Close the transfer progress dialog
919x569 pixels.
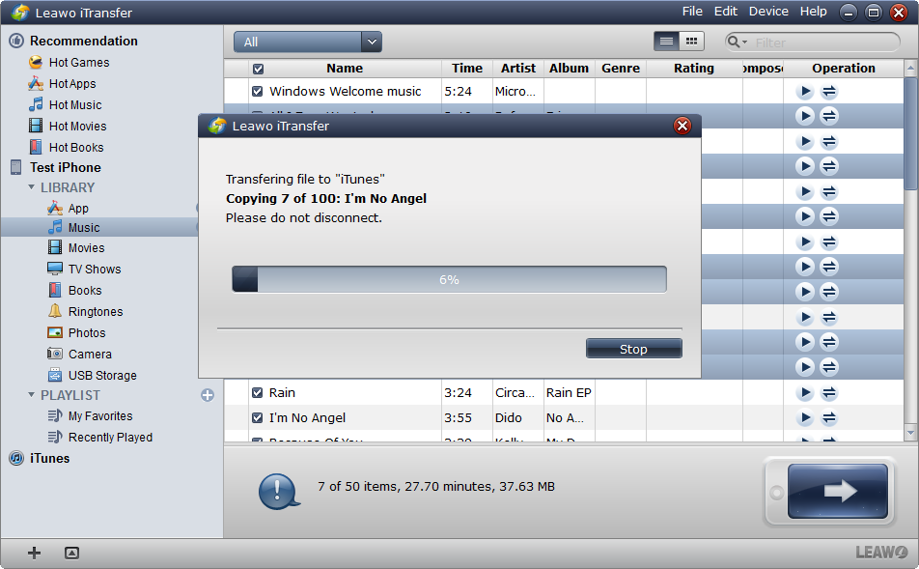pyautogui.click(x=682, y=126)
